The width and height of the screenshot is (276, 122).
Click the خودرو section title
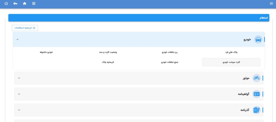point(247,39)
